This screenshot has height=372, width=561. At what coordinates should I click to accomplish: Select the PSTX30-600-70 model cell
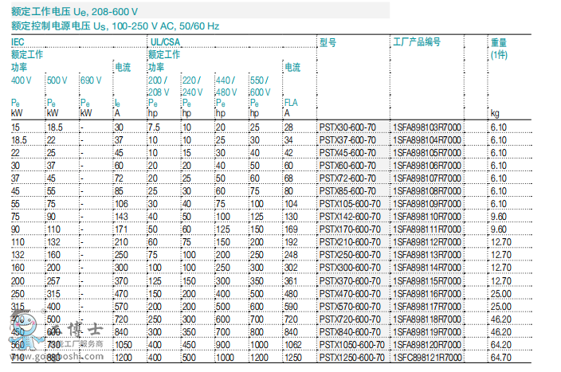[347, 127]
